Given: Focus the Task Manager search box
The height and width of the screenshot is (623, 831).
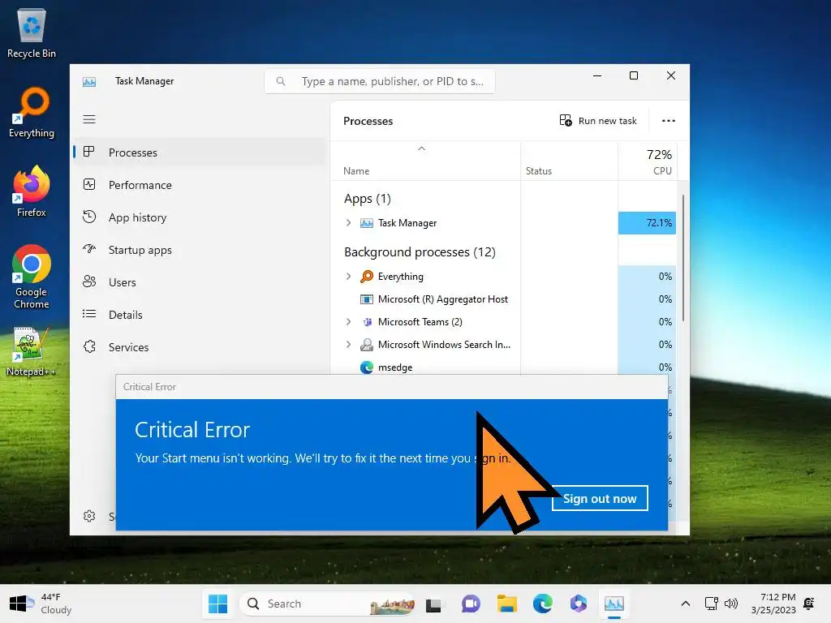Looking at the screenshot, I should [380, 81].
